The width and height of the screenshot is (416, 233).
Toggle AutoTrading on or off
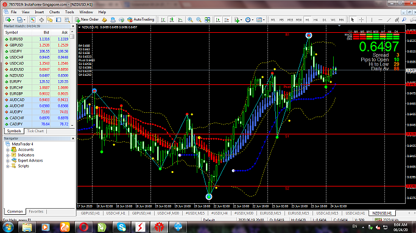(x=141, y=19)
